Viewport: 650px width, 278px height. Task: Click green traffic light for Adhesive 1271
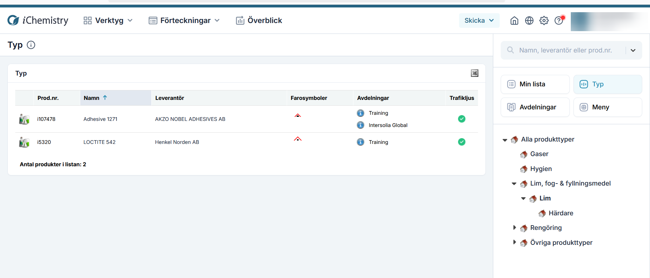pos(462,119)
